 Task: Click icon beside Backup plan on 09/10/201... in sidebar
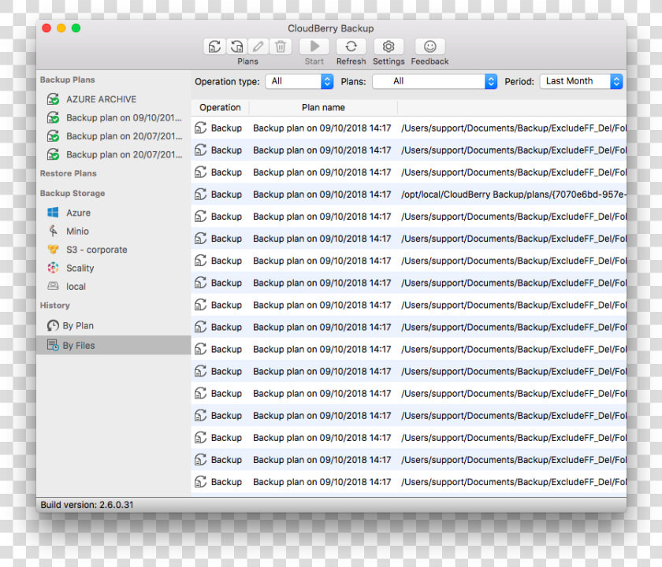point(53,117)
